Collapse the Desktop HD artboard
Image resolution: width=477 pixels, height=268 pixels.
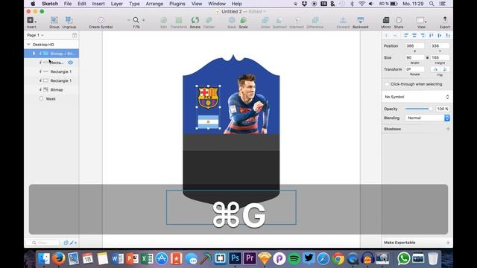(28, 45)
